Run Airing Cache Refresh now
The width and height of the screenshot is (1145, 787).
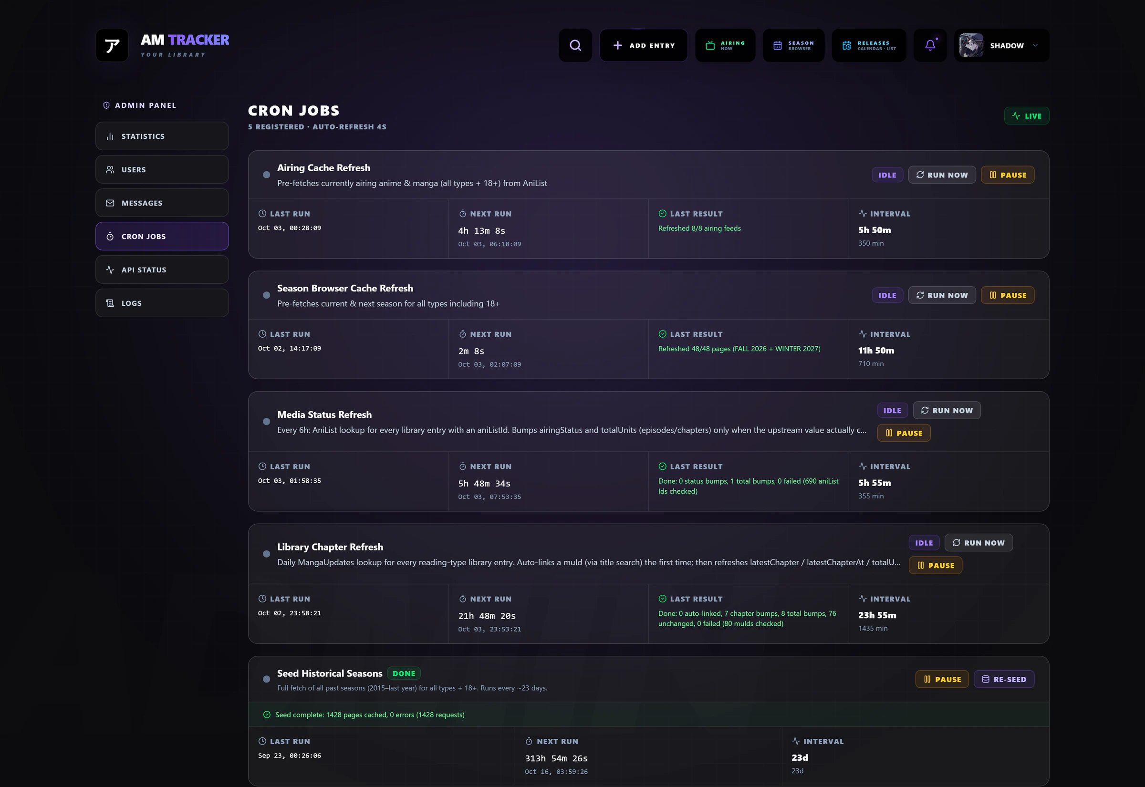[x=942, y=175]
